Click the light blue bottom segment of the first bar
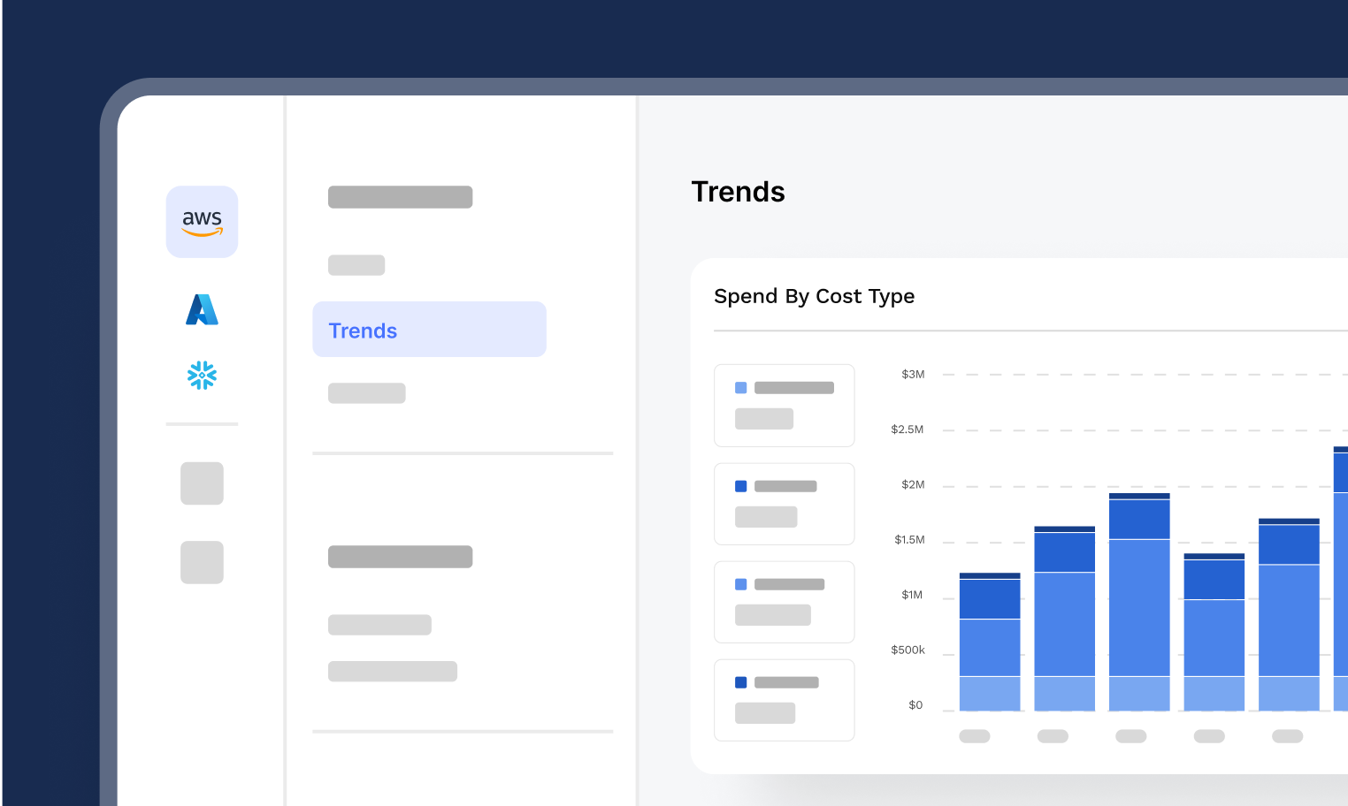1348x806 pixels. pos(990,694)
